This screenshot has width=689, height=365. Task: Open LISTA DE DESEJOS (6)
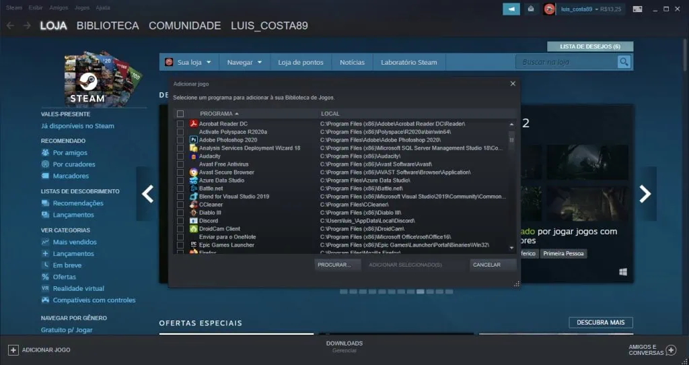590,46
